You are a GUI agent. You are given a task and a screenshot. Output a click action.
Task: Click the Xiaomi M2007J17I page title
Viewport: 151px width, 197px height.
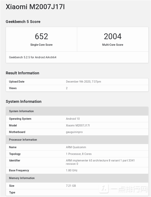[35, 7]
